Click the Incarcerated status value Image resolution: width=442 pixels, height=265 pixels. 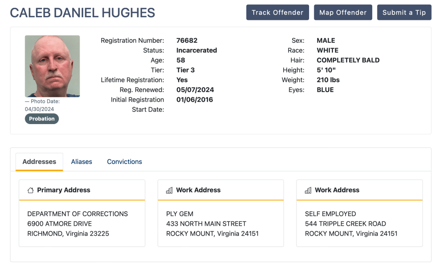click(x=197, y=51)
